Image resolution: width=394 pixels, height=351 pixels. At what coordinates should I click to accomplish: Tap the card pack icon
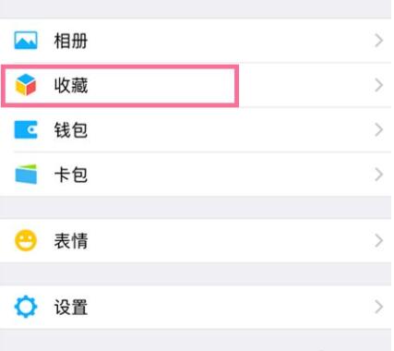coord(26,175)
